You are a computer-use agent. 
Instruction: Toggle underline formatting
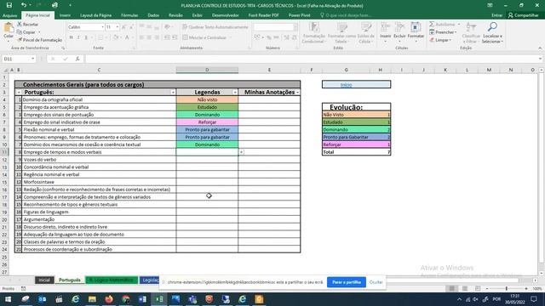point(86,37)
